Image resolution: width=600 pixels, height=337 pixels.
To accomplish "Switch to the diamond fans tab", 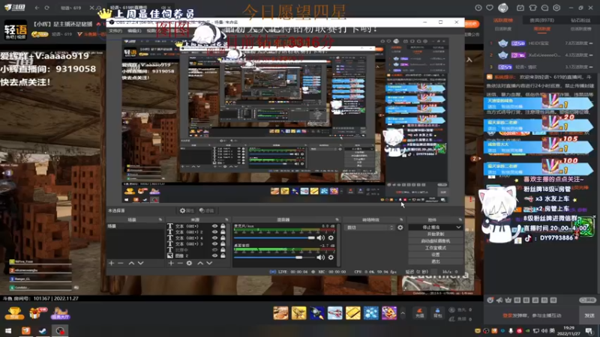I will pyautogui.click(x=580, y=20).
